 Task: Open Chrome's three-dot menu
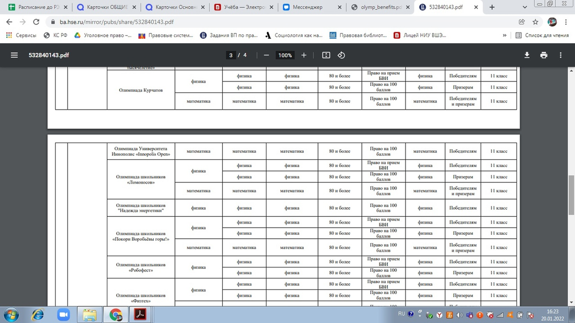click(566, 22)
